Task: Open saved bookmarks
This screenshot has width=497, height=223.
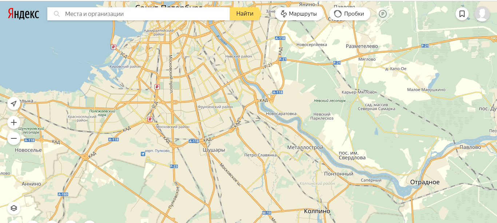Action: coord(462,14)
